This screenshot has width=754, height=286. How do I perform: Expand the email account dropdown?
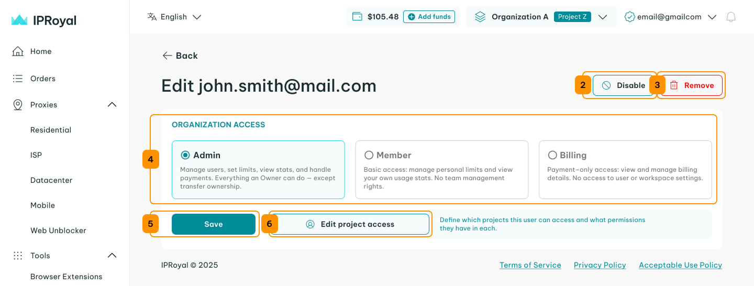click(x=712, y=17)
